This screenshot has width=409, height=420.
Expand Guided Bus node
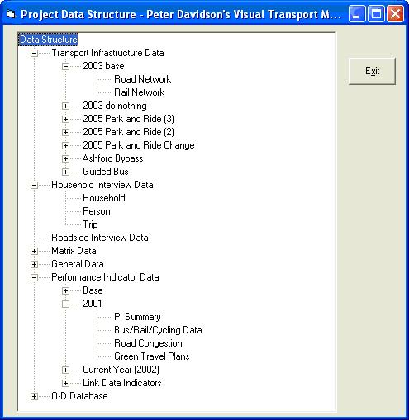tap(65, 172)
